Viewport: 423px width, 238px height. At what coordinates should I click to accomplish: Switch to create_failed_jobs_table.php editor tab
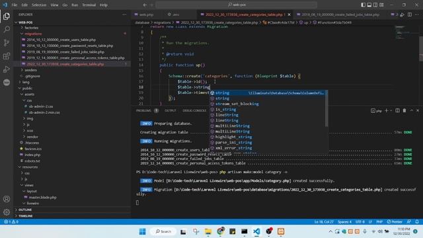[340, 15]
